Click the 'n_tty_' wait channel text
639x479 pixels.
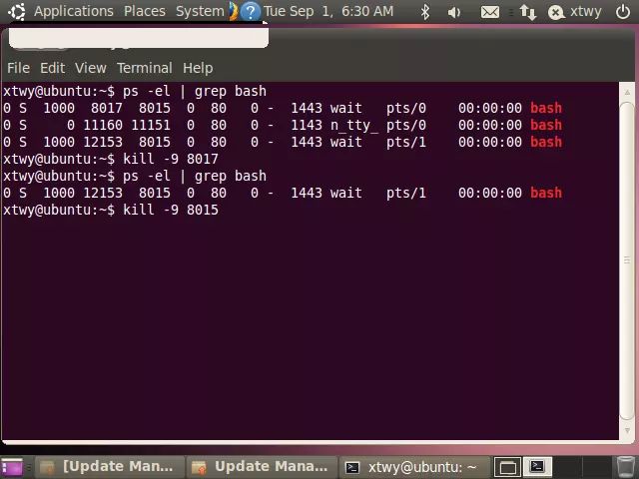[354, 126]
